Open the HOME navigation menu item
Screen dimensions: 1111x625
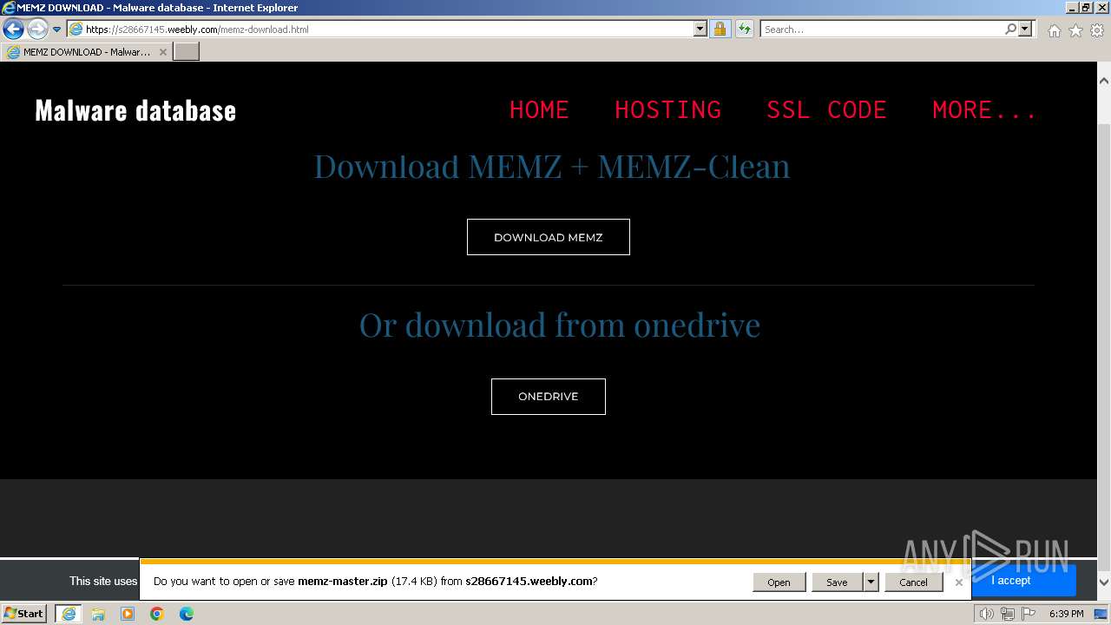(539, 110)
